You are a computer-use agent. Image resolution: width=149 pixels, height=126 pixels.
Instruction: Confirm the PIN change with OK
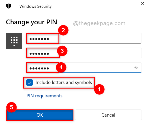coord(40,115)
